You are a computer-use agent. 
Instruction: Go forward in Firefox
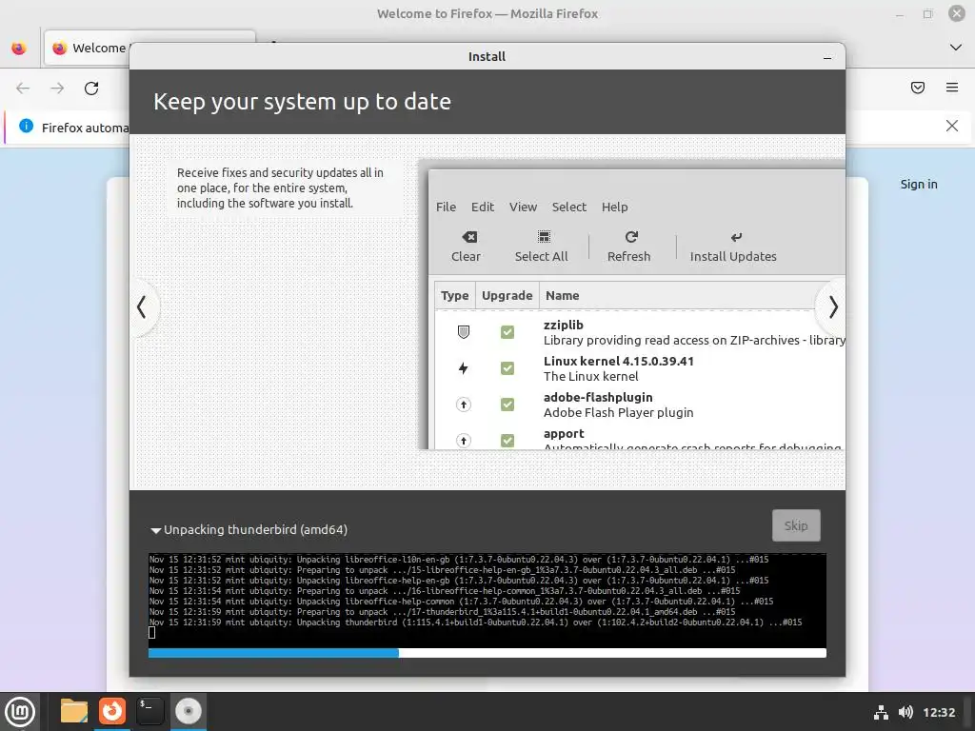pyautogui.click(x=57, y=89)
